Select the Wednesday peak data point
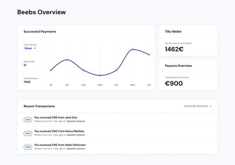The image size is (235, 165). pos(132,49)
